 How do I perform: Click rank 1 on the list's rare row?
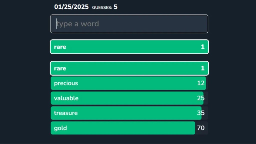click(202, 68)
